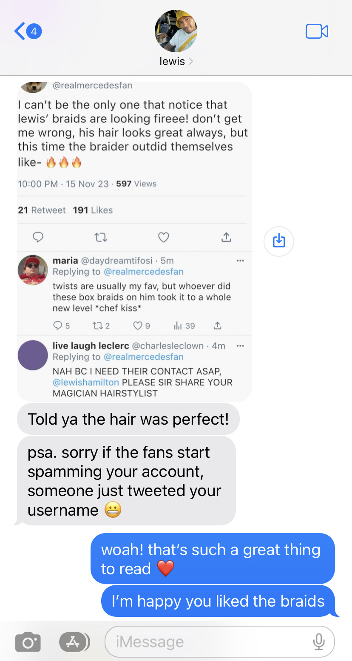Viewport: 352px width, 661px height.
Task: Start a FaceTime video call
Action: click(x=317, y=31)
